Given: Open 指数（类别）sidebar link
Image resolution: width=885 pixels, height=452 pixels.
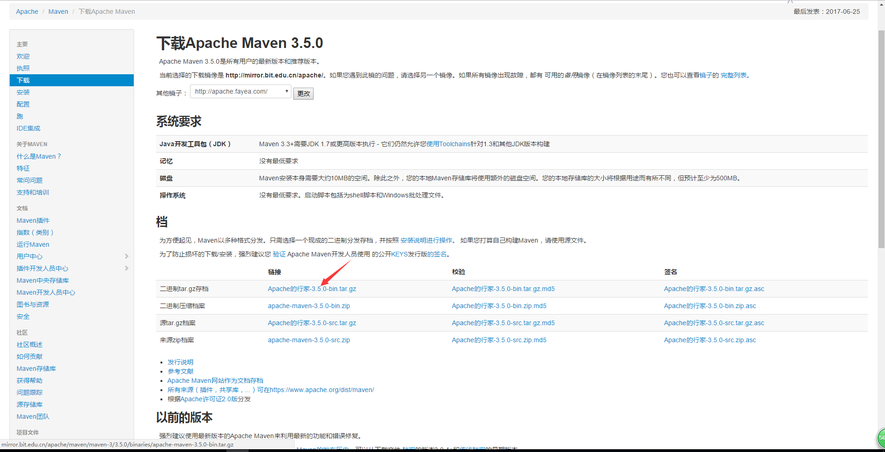Looking at the screenshot, I should [35, 232].
